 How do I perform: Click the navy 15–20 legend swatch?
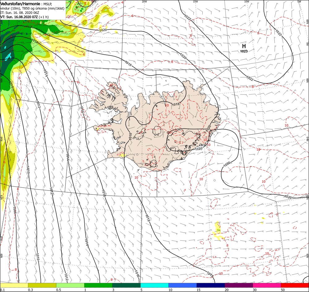(211, 285)
